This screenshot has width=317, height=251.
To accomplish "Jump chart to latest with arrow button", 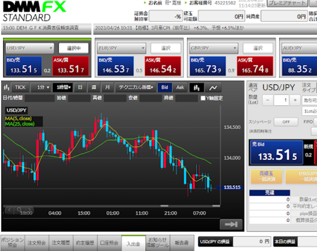I will pyautogui.click(x=231, y=224).
